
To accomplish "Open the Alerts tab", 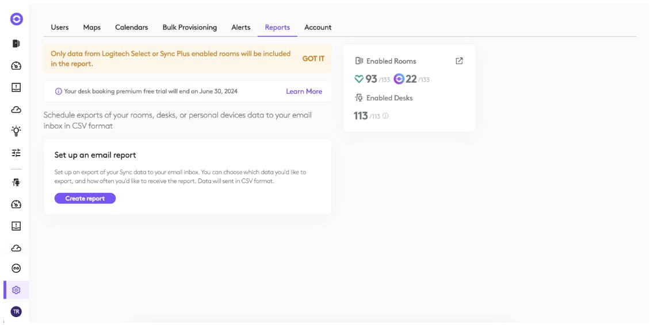I will (241, 28).
